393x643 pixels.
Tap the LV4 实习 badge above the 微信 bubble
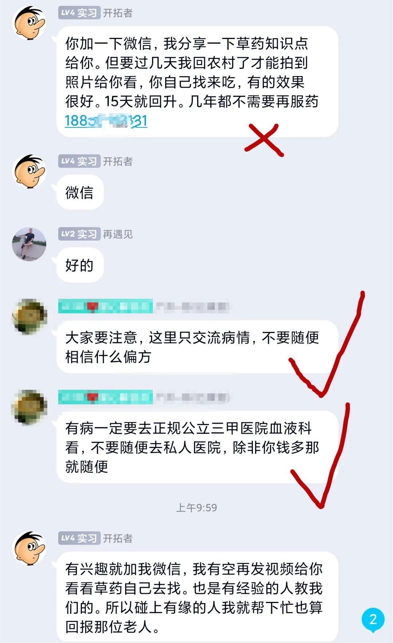point(79,161)
